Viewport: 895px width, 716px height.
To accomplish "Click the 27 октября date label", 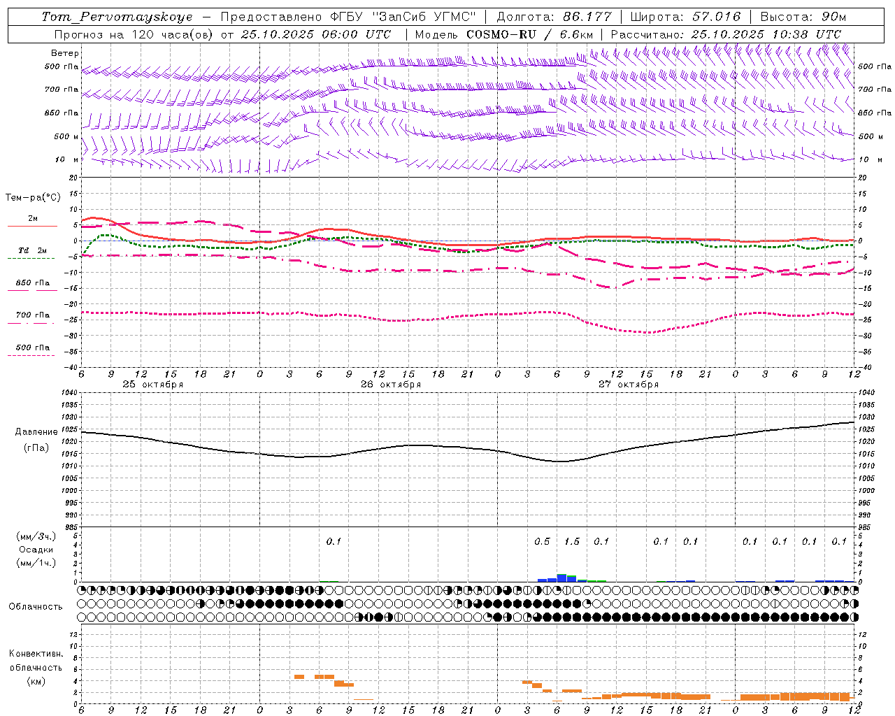I will point(629,385).
